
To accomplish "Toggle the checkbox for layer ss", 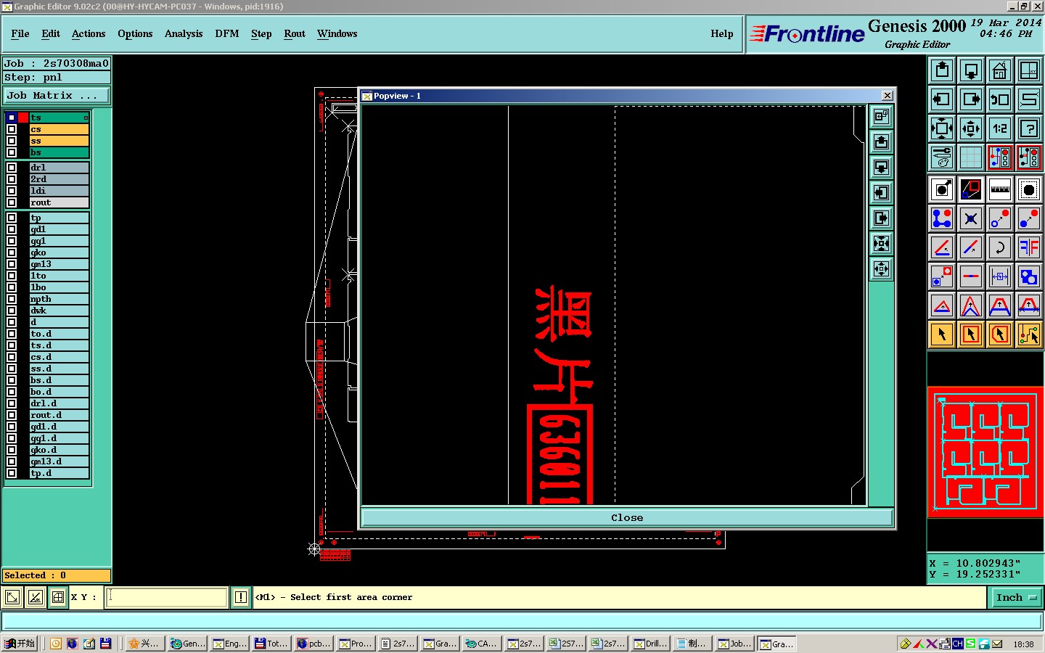I will pyautogui.click(x=12, y=141).
